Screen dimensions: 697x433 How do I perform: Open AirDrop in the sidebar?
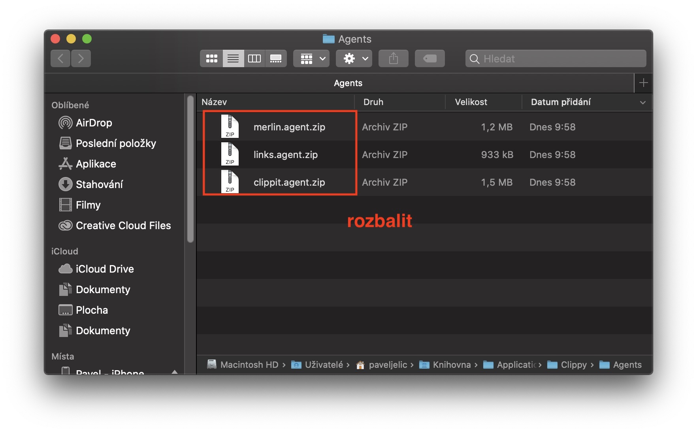pyautogui.click(x=94, y=123)
